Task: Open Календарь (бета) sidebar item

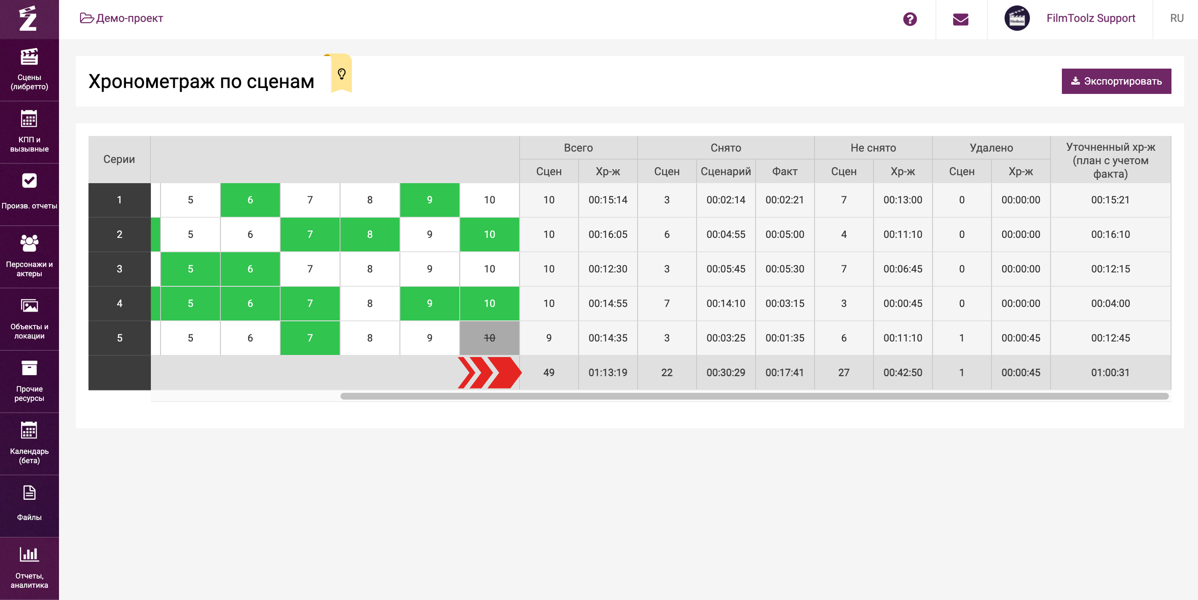Action: click(x=29, y=443)
